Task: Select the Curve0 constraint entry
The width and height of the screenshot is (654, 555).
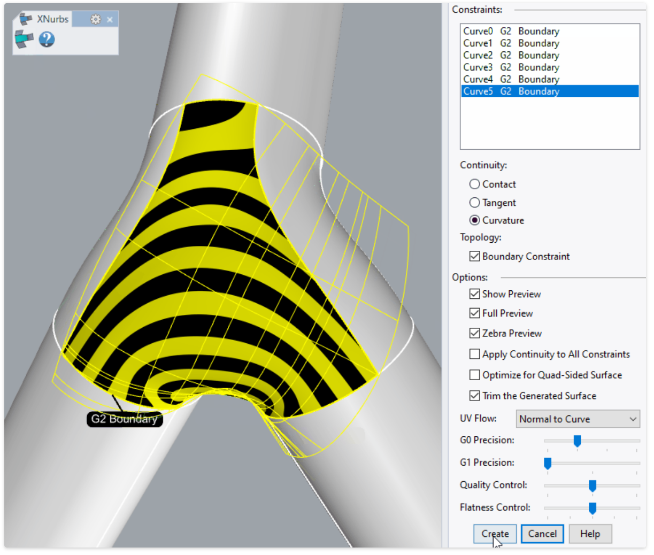Action: 511,31
